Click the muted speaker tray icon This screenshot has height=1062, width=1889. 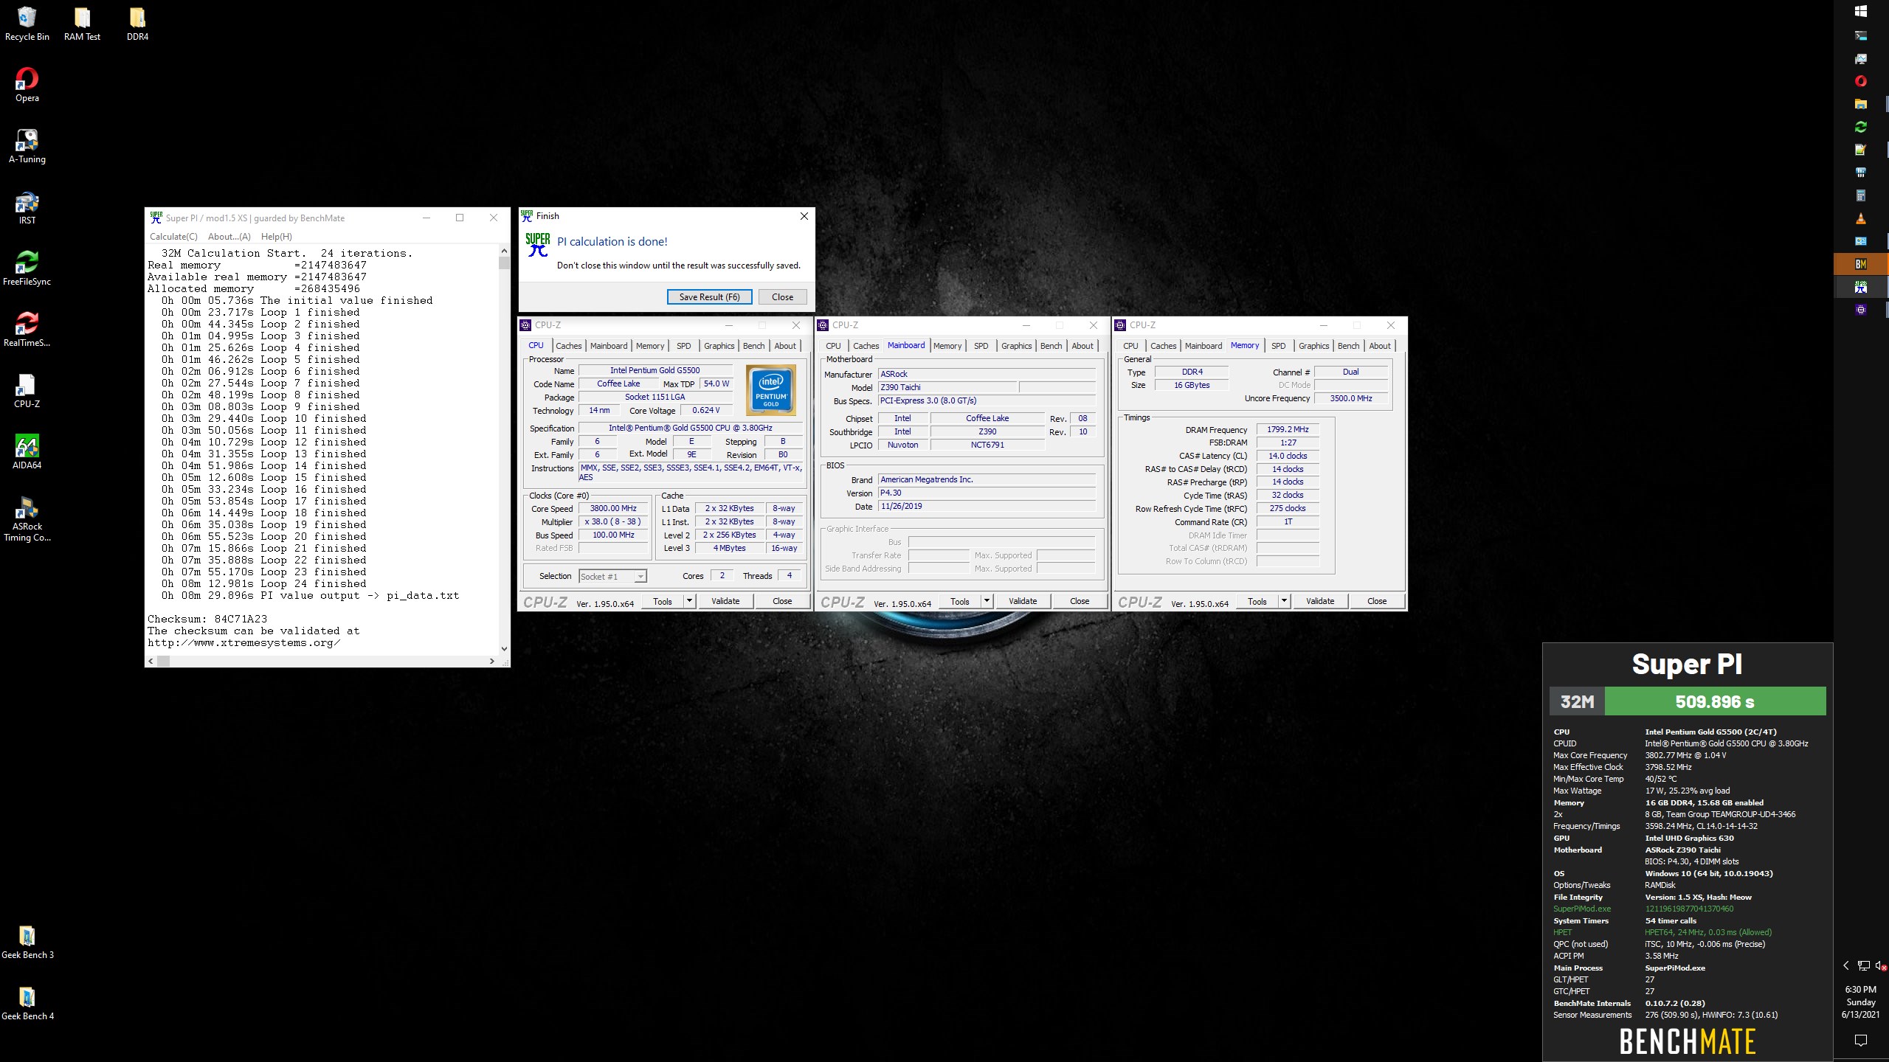click(1882, 965)
